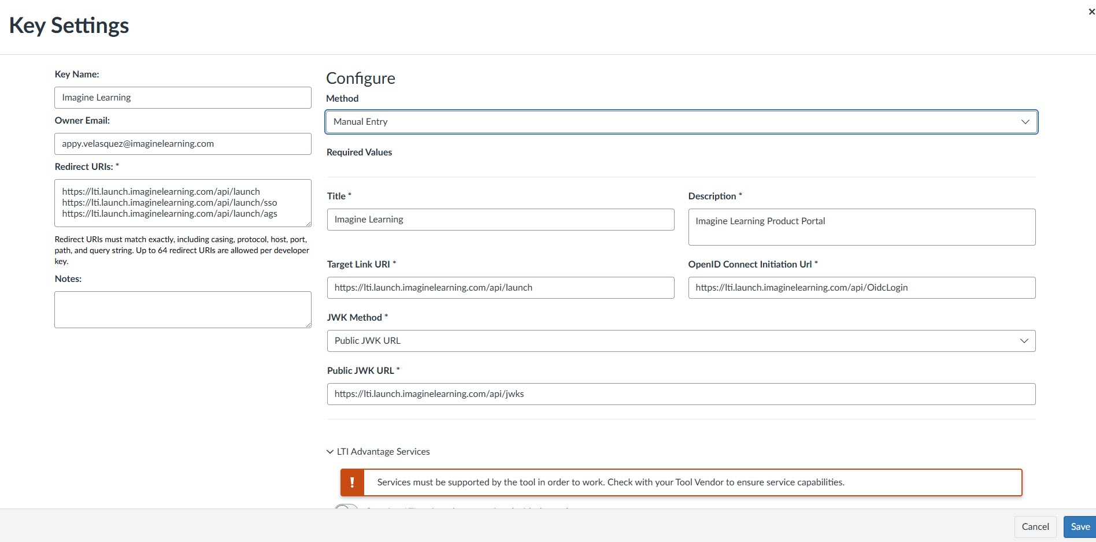Click the Key Name label

[77, 74]
